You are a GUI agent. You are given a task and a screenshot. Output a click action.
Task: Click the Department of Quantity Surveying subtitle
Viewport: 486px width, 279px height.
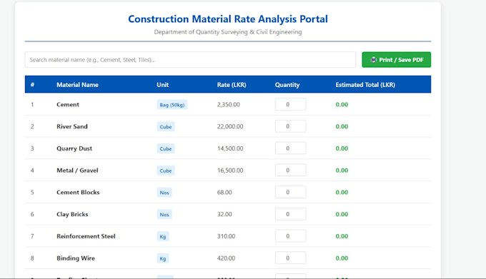(x=228, y=32)
